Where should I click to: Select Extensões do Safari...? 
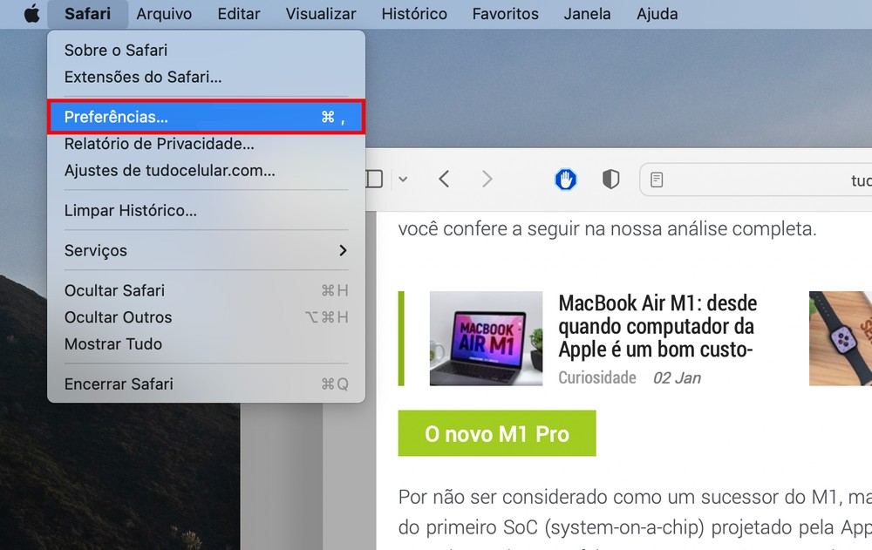(x=207, y=77)
